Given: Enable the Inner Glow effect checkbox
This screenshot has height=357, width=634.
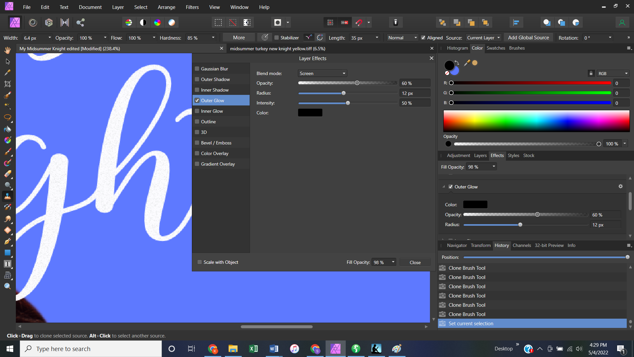Looking at the screenshot, I should click(197, 111).
